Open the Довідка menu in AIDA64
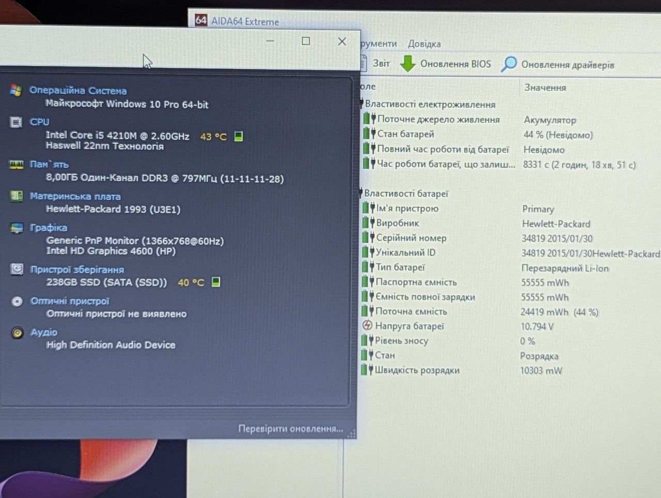 click(424, 44)
